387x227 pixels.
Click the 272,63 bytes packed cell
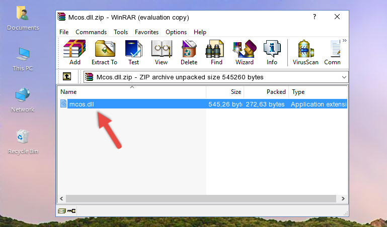coord(265,104)
